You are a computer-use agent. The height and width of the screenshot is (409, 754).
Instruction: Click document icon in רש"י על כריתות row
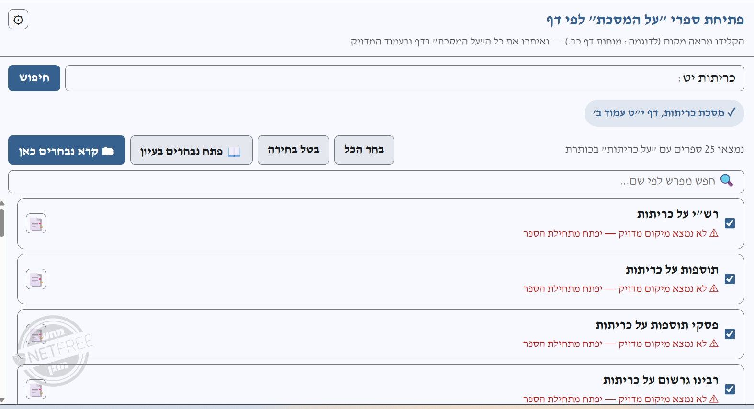(36, 224)
